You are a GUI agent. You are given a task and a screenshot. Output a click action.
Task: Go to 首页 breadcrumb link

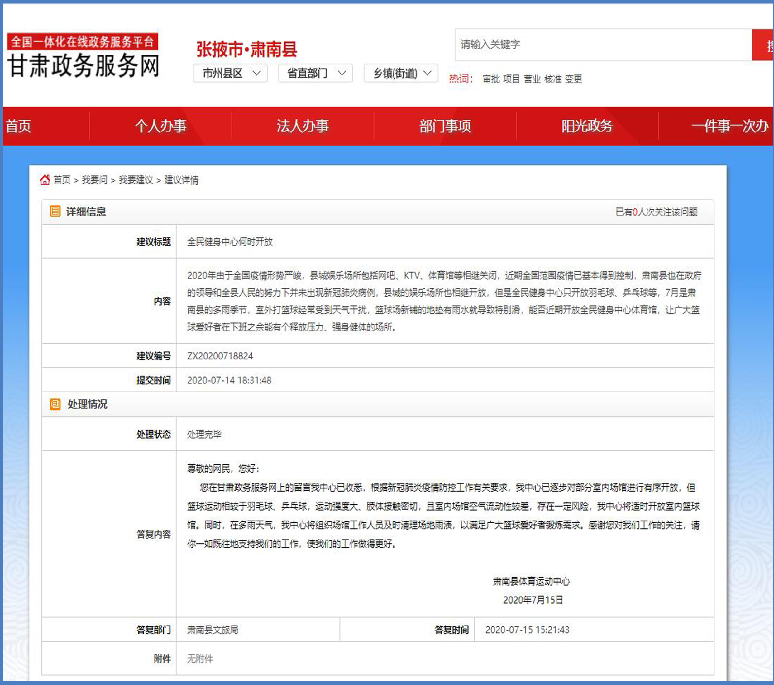click(62, 180)
